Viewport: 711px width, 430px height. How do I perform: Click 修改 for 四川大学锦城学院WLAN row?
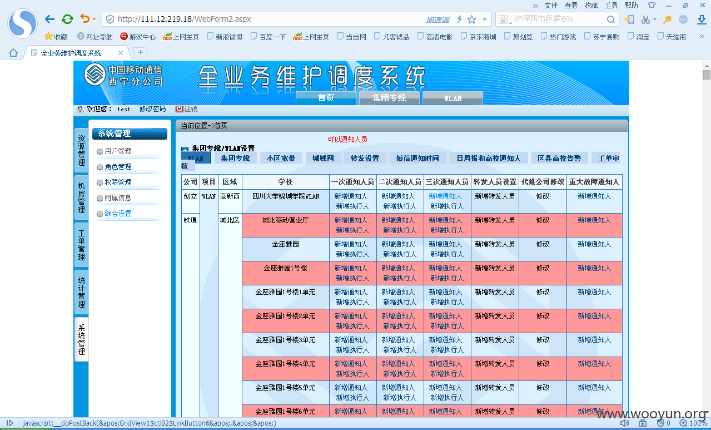point(543,196)
